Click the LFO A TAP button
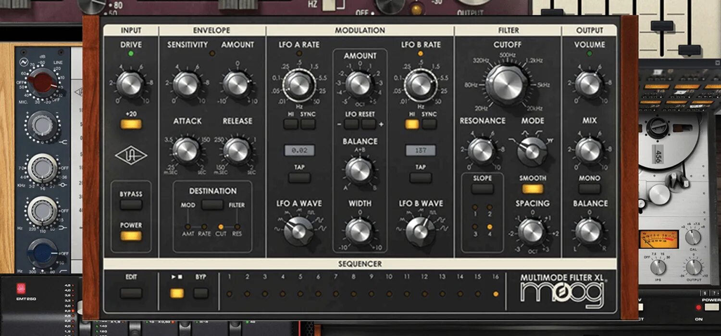The image size is (721, 336). click(299, 178)
